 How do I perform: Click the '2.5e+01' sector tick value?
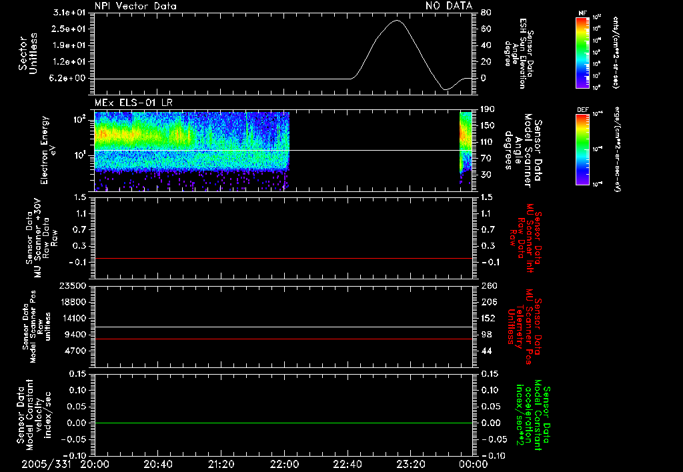[x=69, y=29]
